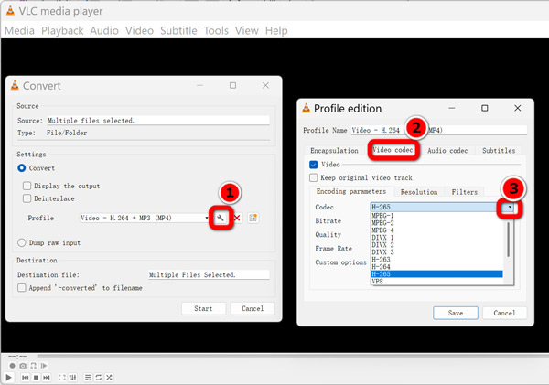This screenshot has height=385, width=549.
Task: Click the create new profile icon
Action: [253, 218]
